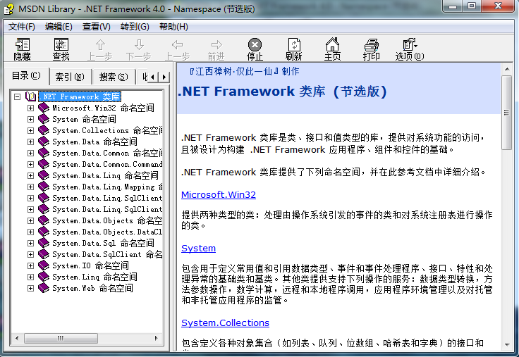The height and width of the screenshot is (357, 519).
Task: Select the 'System.Linq 命名空间' tree label
Action: (x=94, y=277)
